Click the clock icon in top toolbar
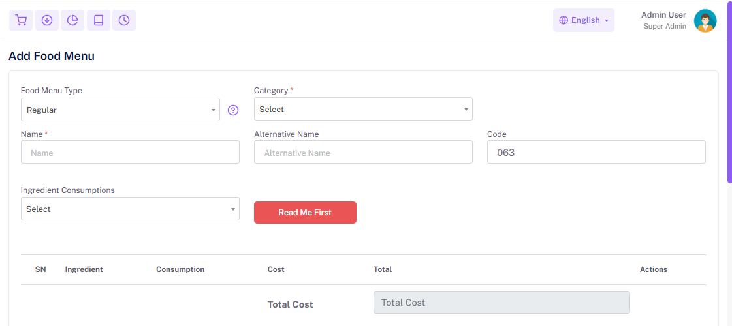The image size is (732, 326). click(124, 20)
